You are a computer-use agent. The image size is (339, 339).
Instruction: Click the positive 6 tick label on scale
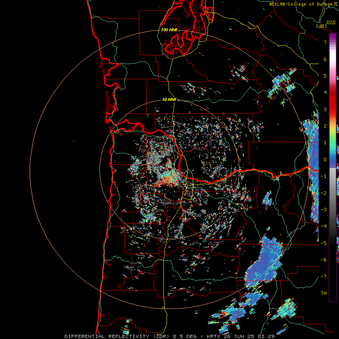325,59
